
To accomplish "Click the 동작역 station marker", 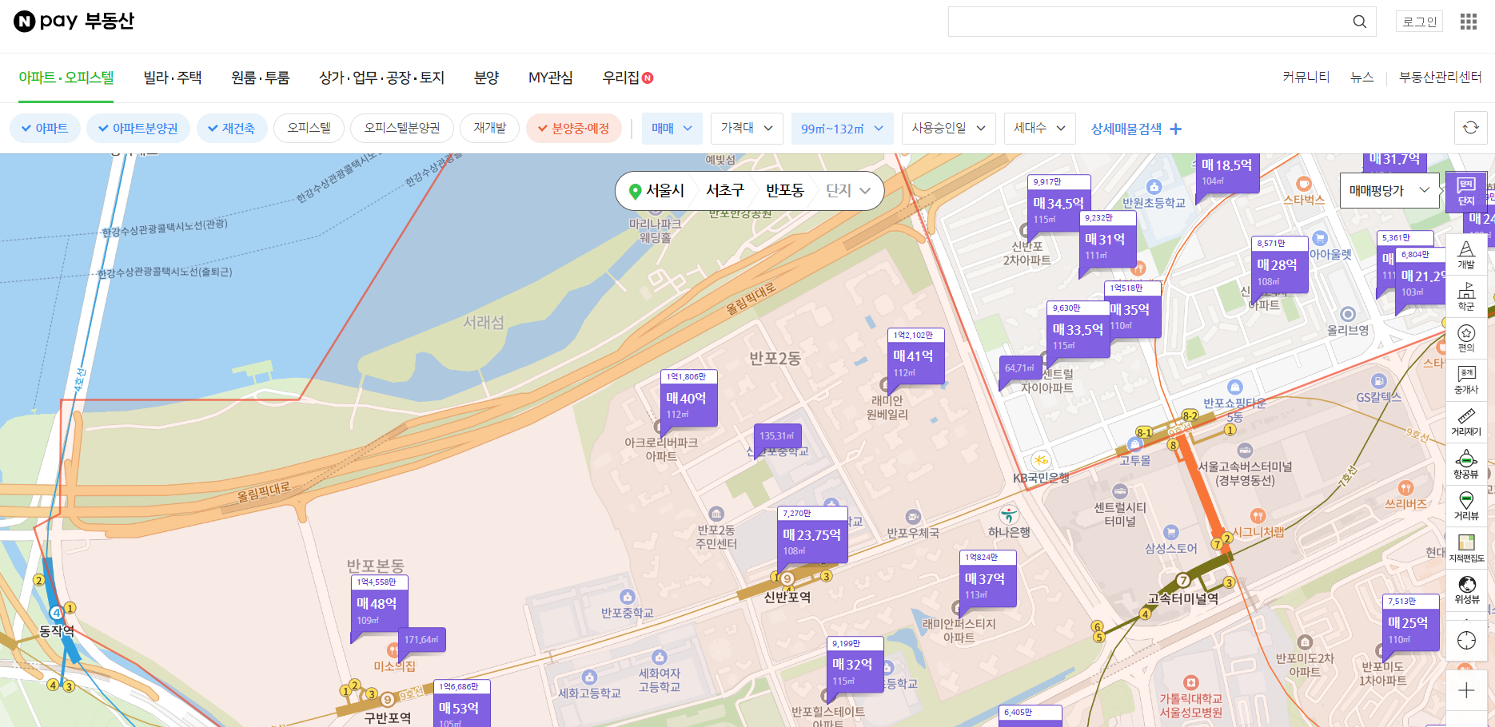I will pos(57,613).
